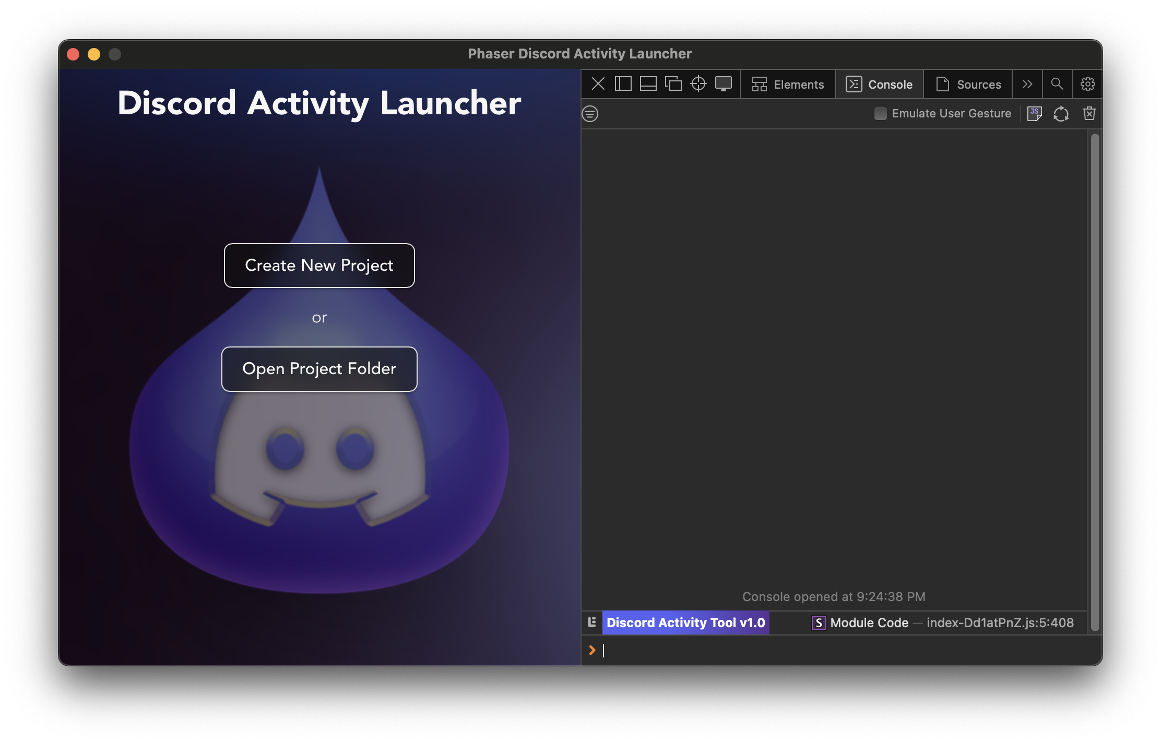Switch to the Elements tab
The height and width of the screenshot is (743, 1161).
[x=788, y=84]
